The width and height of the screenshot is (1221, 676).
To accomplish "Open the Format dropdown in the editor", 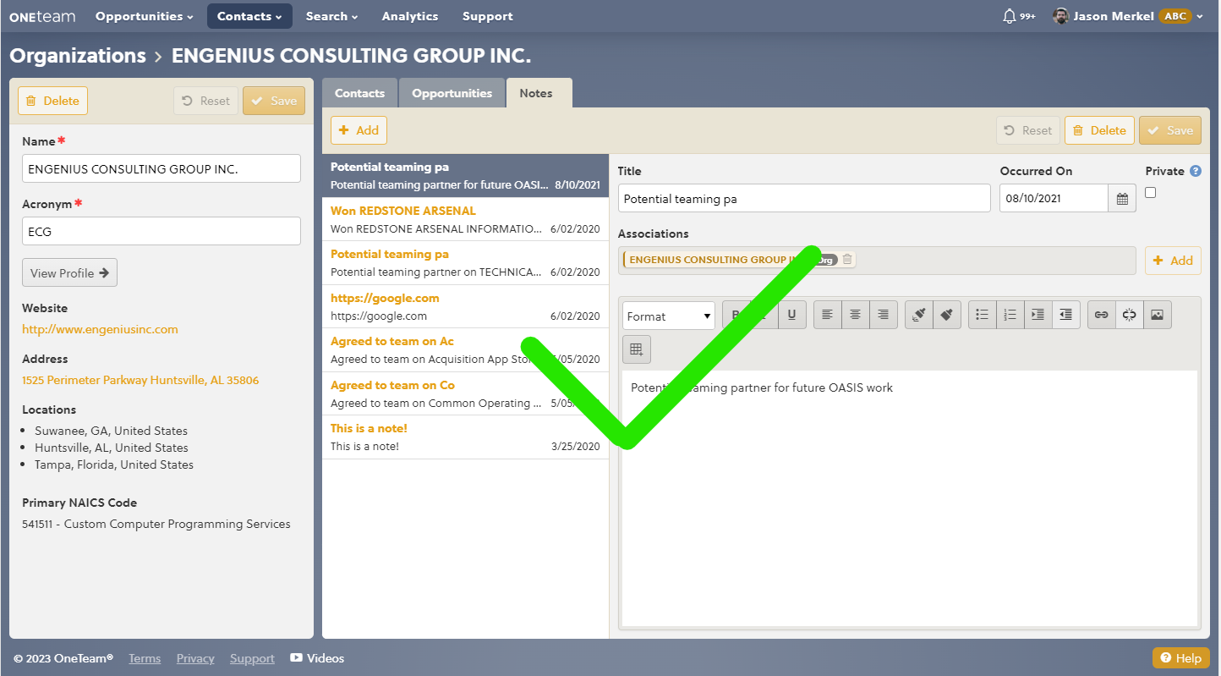I will tap(668, 315).
